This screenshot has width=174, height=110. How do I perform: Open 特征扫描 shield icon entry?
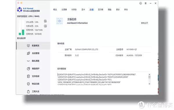[x=33, y=84]
